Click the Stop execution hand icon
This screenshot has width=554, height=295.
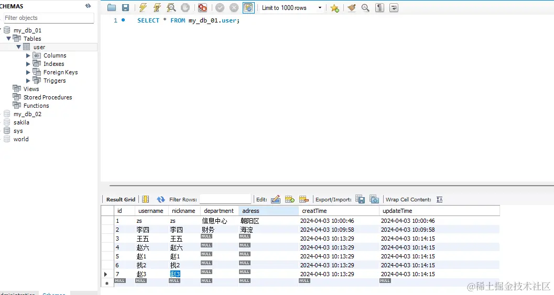tap(185, 8)
